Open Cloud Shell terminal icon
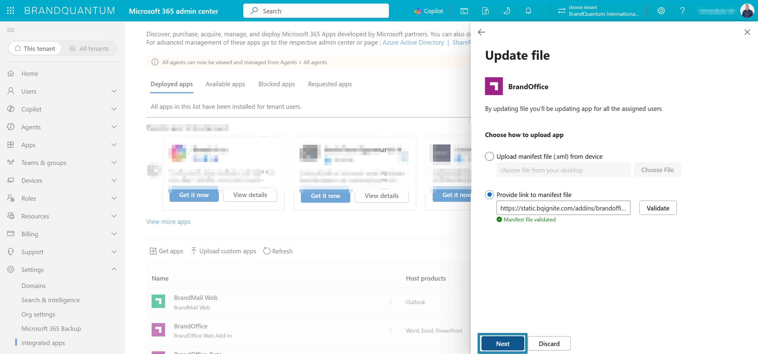Viewport: 758px width, 354px height. point(464,11)
